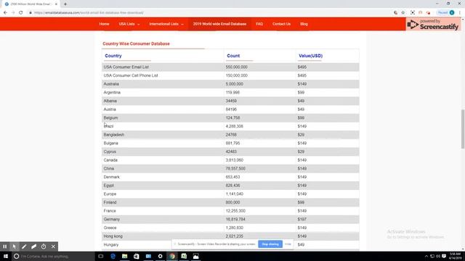
Task: Select the USA Consumer Cell Phone List row
Action: click(230, 75)
